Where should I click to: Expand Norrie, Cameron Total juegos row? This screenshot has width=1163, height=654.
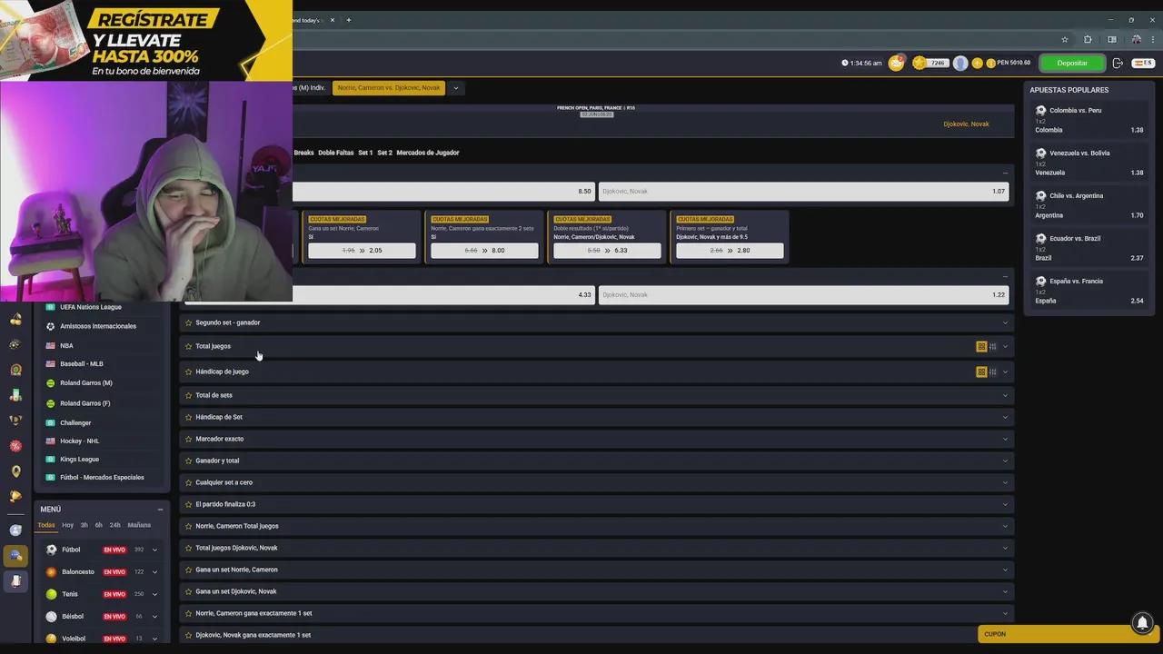[597, 526]
